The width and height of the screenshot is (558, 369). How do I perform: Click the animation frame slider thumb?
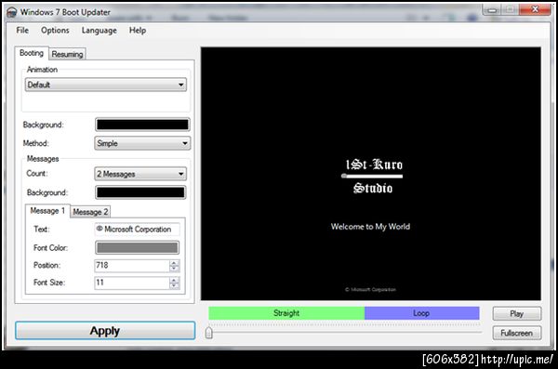(209, 333)
